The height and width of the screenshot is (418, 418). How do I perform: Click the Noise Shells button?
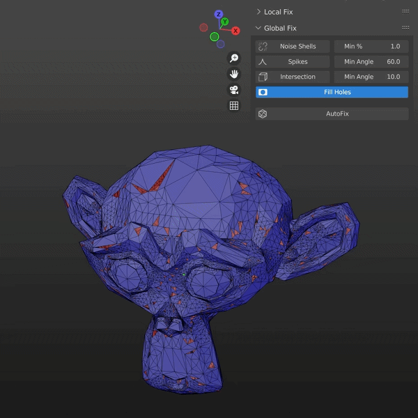point(293,46)
